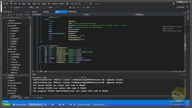Select System.h in Solution Explorer
The image size is (192, 108).
pos(13,46)
